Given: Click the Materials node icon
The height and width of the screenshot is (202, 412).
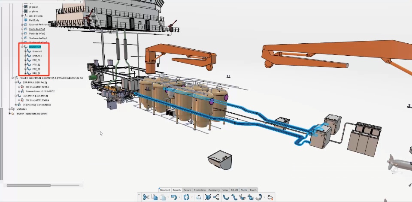Looking at the screenshot, I should [13, 109].
